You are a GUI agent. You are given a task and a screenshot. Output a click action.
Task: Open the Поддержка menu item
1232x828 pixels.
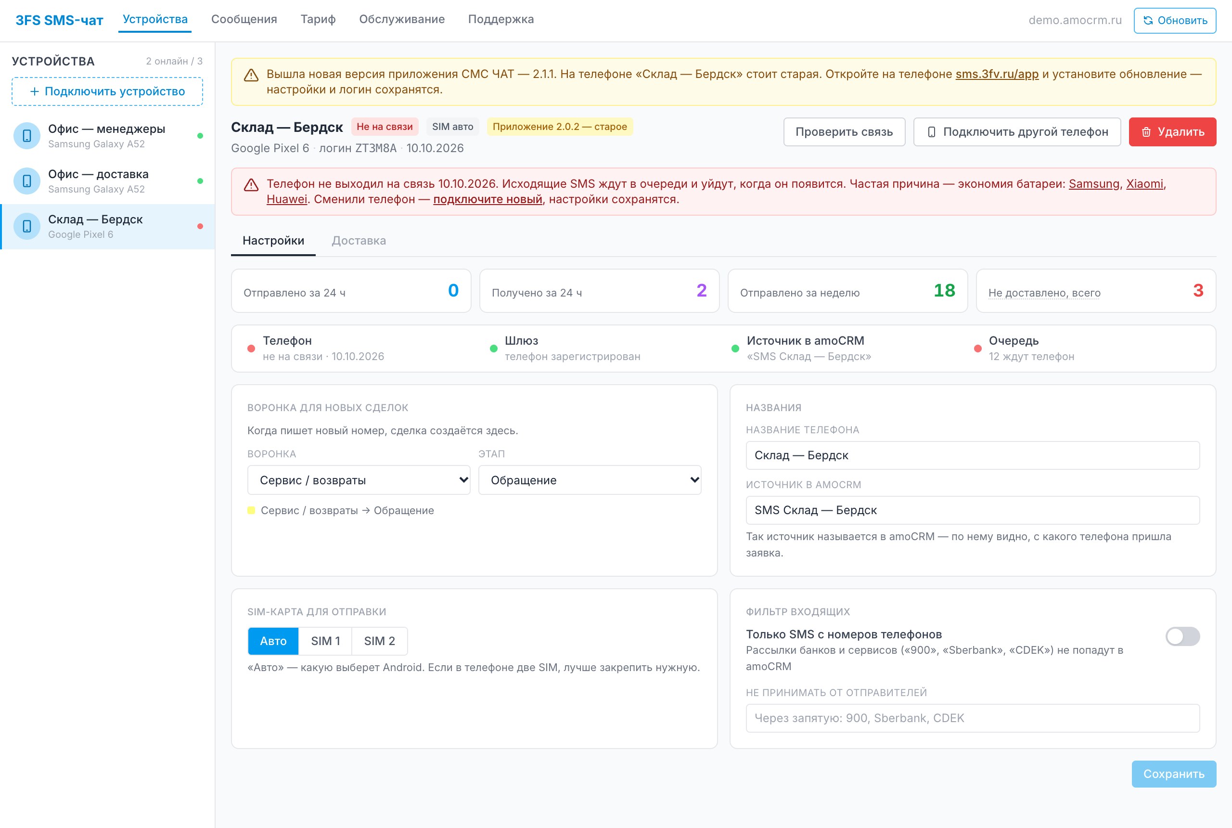click(x=501, y=20)
